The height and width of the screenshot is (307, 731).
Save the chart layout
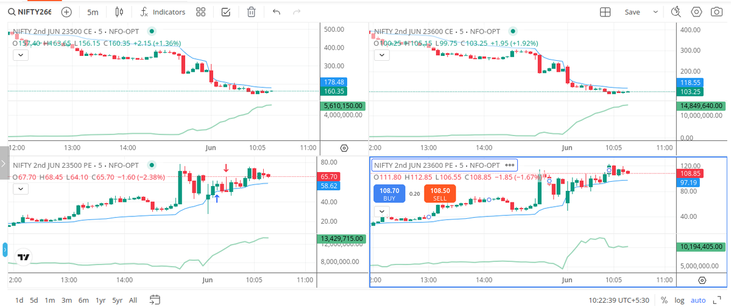pyautogui.click(x=632, y=12)
